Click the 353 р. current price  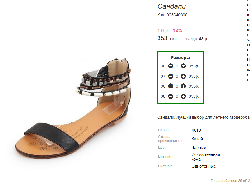[x=167, y=38]
